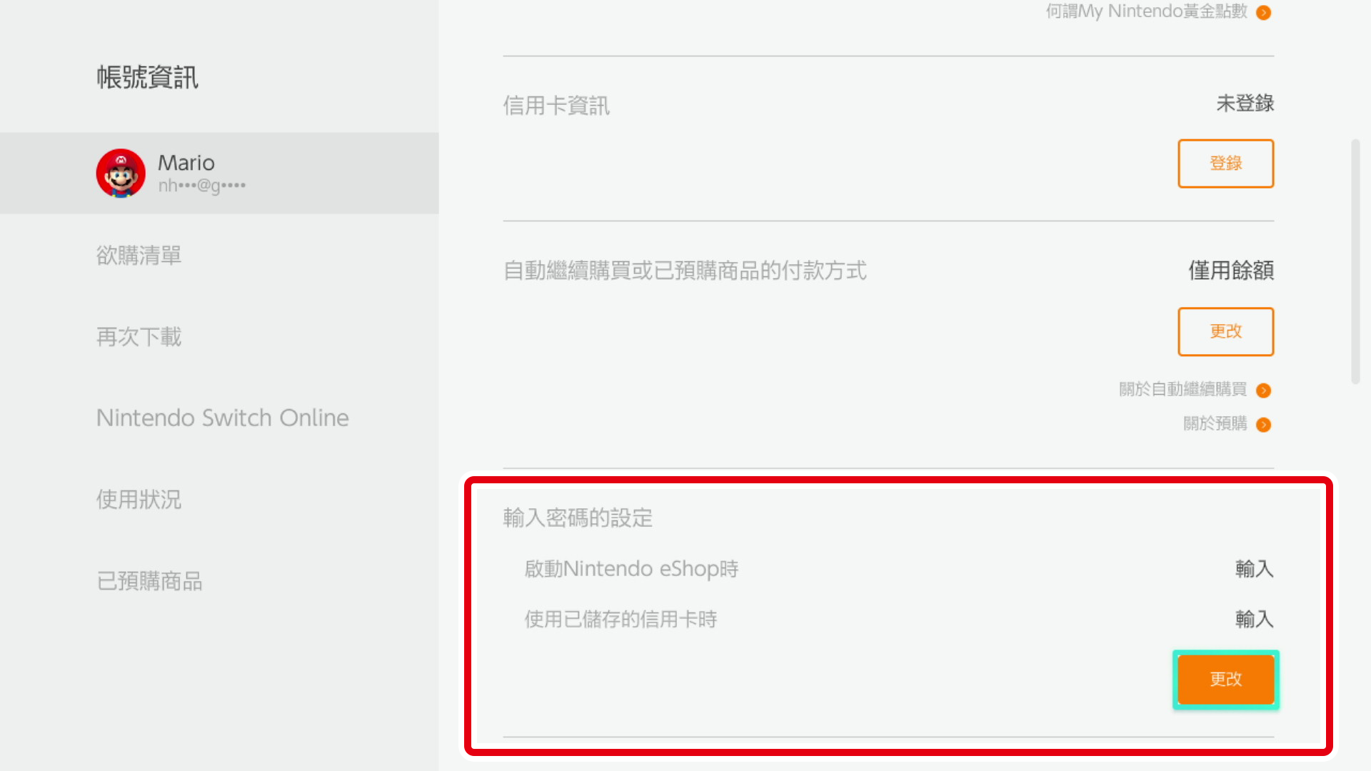This screenshot has height=771, width=1371.
Task: Click 更改 for auto-renewal payment method
Action: (x=1225, y=331)
